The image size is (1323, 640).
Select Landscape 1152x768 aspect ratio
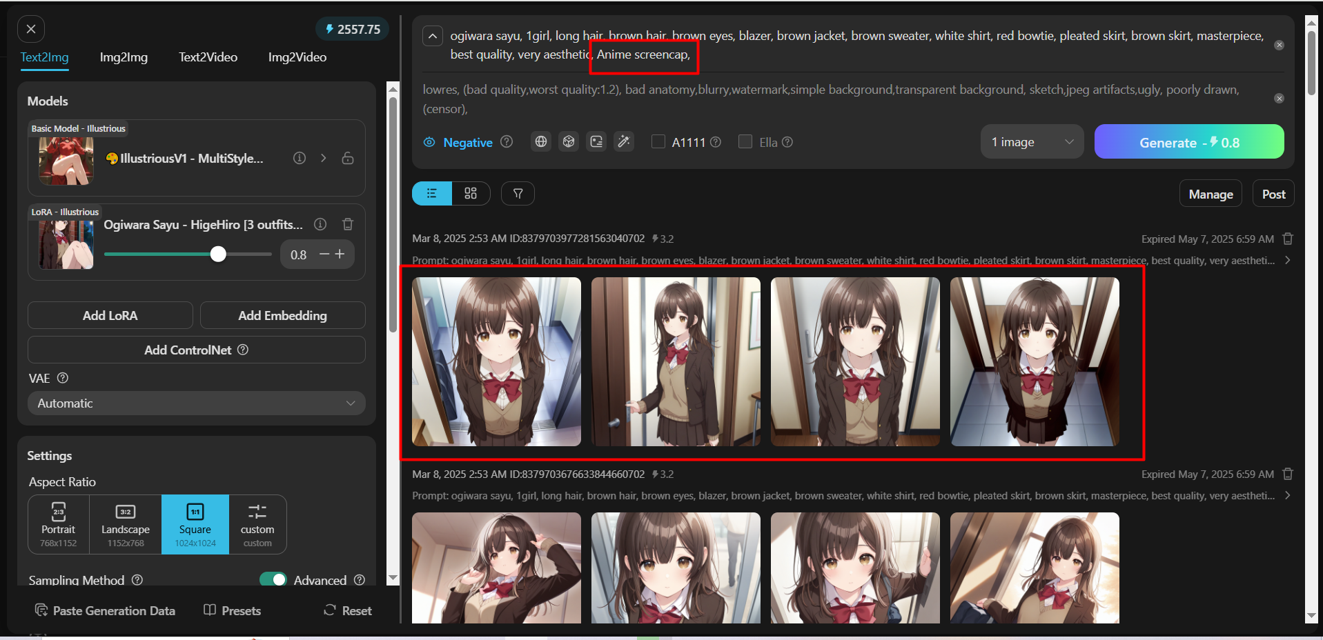tap(126, 524)
